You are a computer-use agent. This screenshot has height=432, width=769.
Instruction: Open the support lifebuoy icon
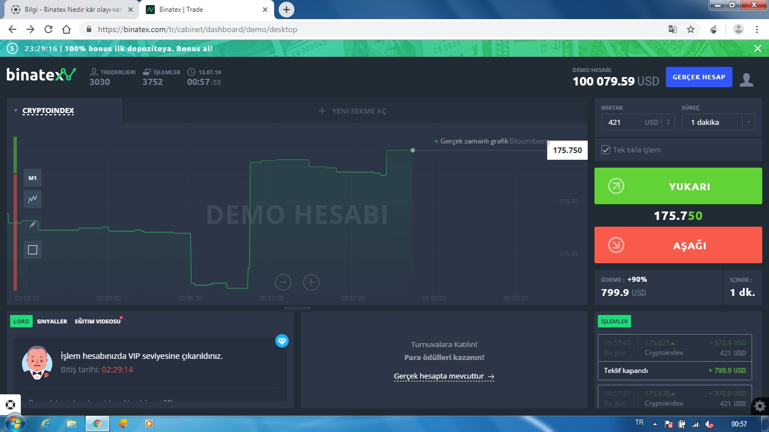pyautogui.click(x=10, y=404)
